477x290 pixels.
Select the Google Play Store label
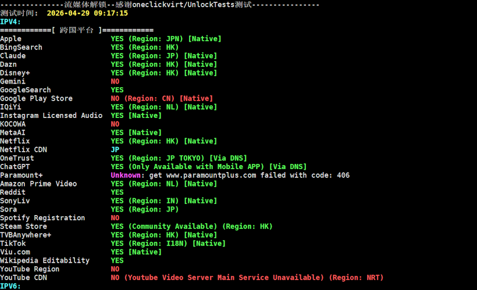[x=36, y=98]
